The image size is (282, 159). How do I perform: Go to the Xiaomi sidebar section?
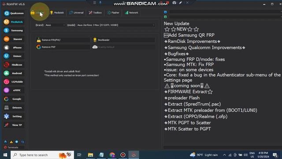point(14,39)
